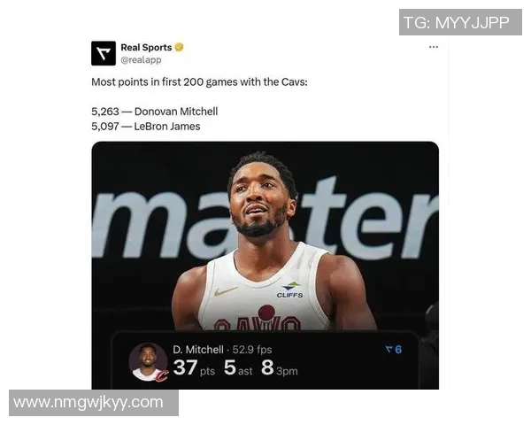
Task: Open the three-dot more options menu
Action: tap(434, 47)
